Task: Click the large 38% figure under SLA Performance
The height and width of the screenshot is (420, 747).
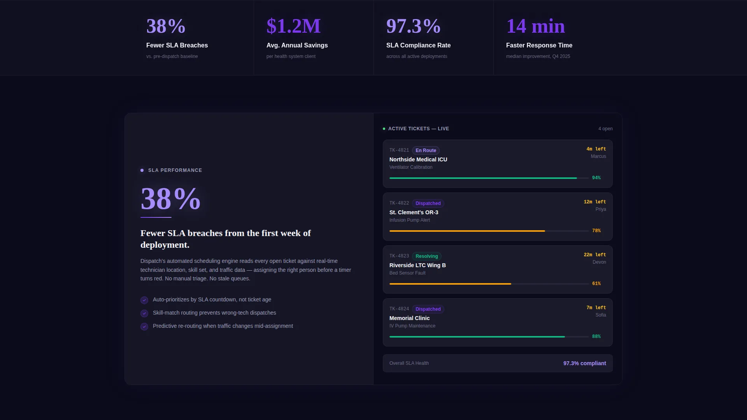Action: click(x=170, y=199)
